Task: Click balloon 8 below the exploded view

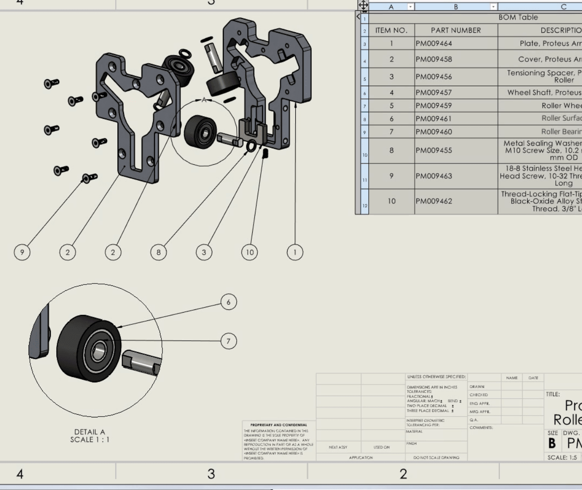Action: [158, 252]
